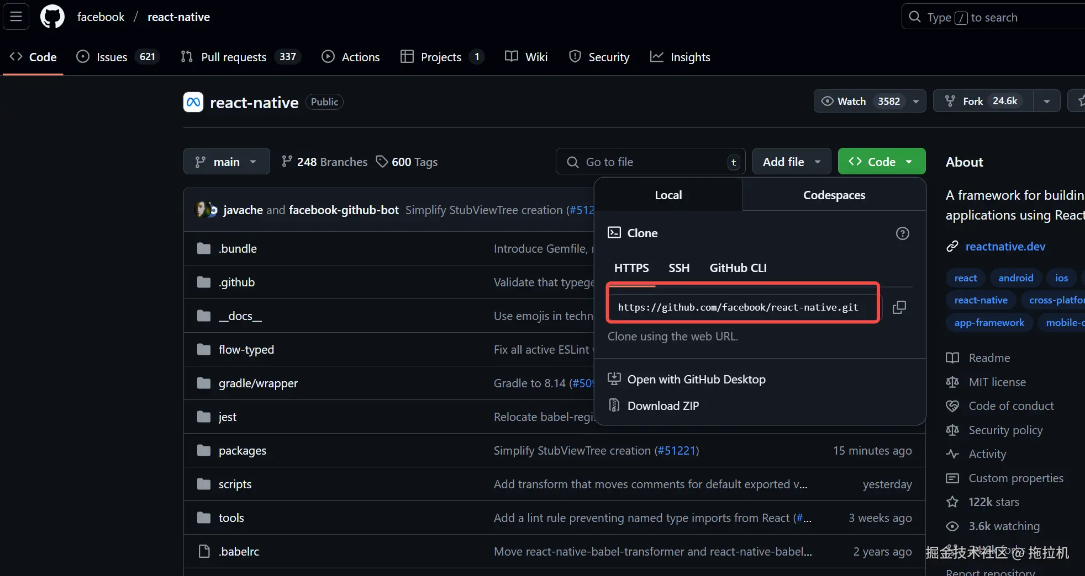Expand the Add file dropdown
Screen dimensions: 1085x576
pos(792,162)
